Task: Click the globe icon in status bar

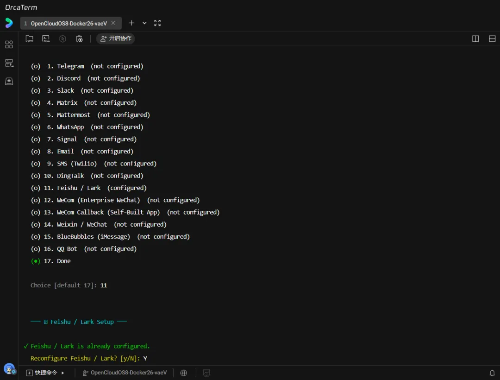Action: pyautogui.click(x=184, y=373)
